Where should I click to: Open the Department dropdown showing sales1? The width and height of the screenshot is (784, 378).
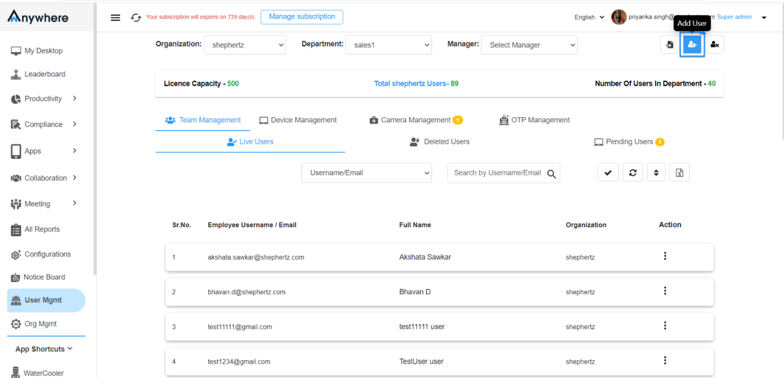pos(389,45)
